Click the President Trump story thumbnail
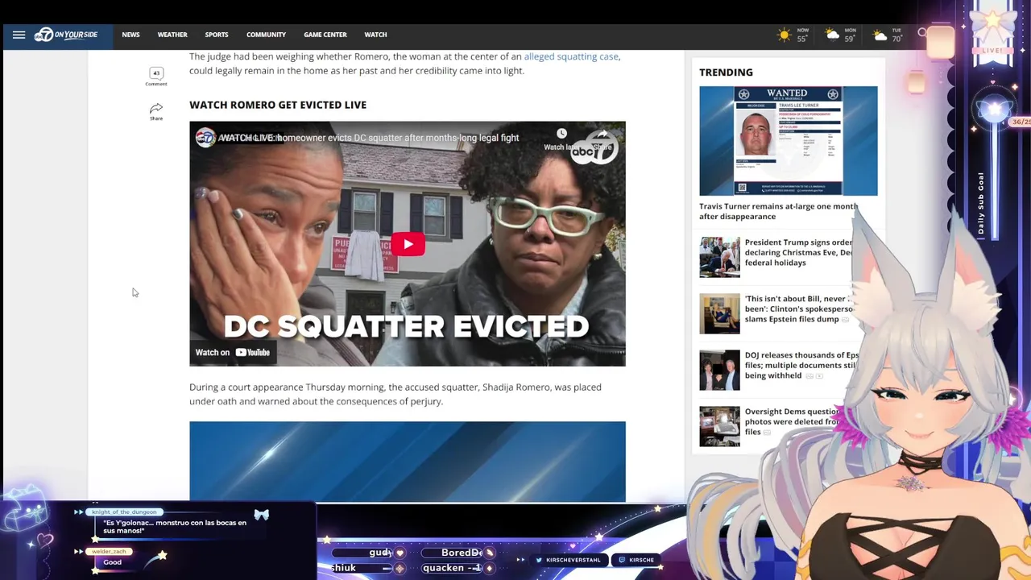1031x580 pixels. coord(719,257)
